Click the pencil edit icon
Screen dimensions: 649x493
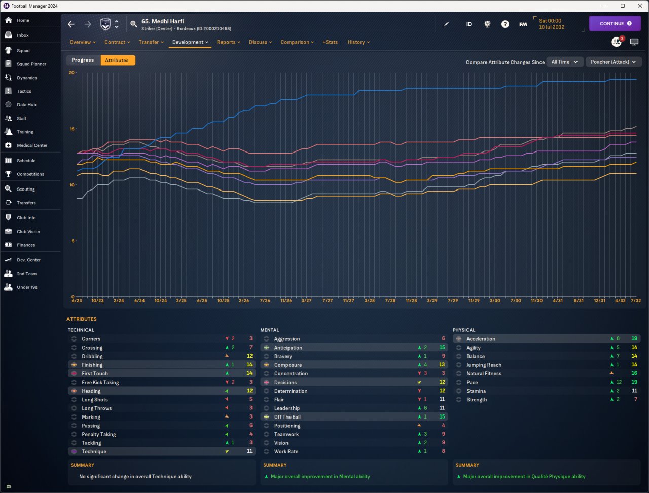coord(446,24)
